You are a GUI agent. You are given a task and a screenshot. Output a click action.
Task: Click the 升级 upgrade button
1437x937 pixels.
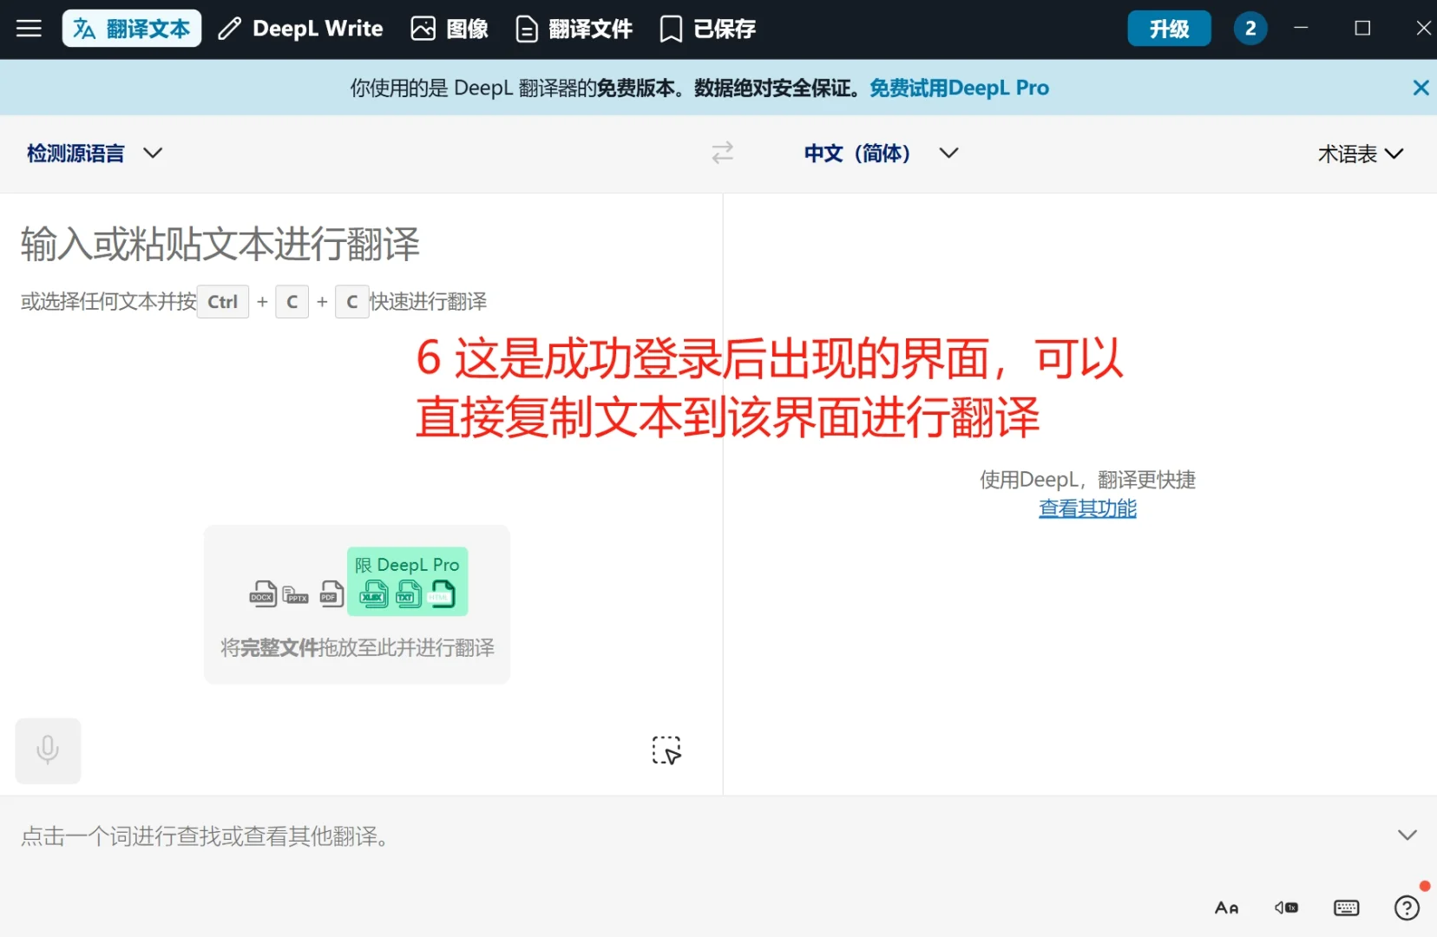point(1169,29)
